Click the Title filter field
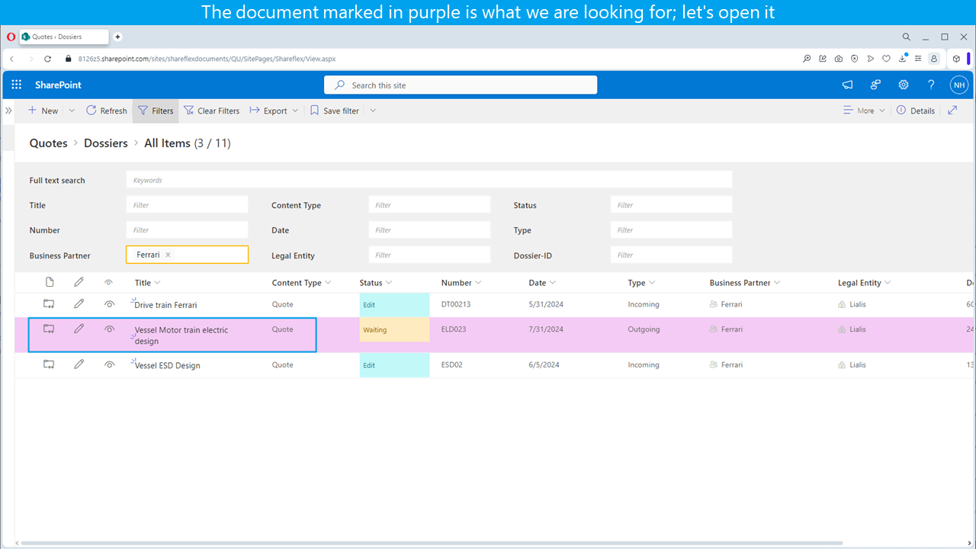Screen dimensions: 976x549 click(187, 204)
